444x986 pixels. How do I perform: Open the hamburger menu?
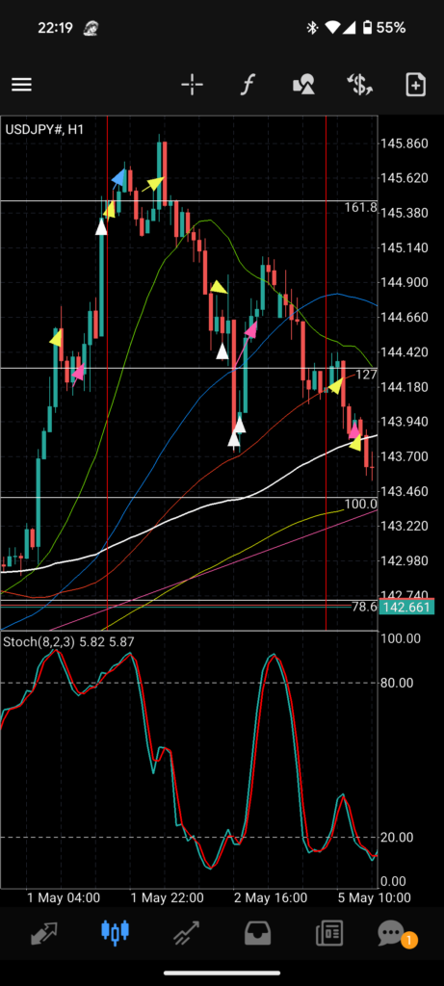[21, 85]
